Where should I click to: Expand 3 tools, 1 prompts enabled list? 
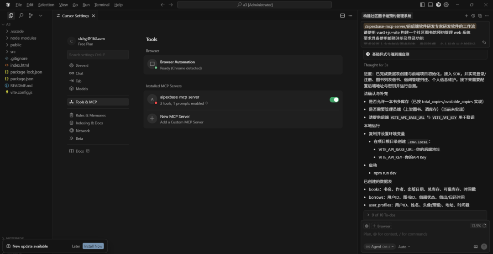(x=184, y=103)
